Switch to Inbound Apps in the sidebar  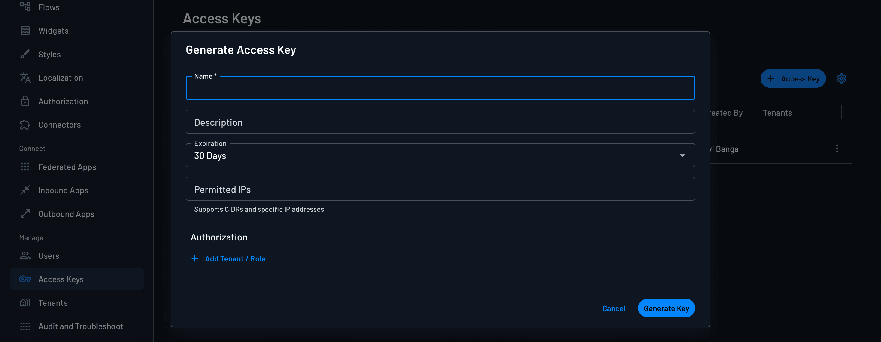coord(25,190)
